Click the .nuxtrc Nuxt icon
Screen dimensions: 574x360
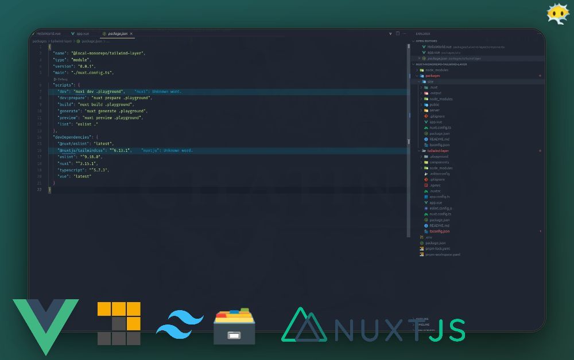pos(426,191)
